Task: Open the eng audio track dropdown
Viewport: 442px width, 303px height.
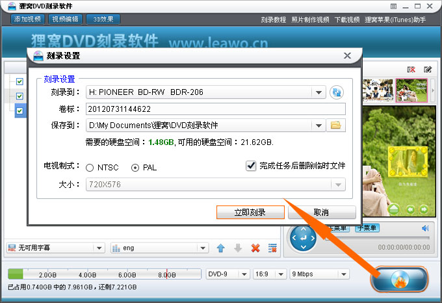Action: point(159,248)
